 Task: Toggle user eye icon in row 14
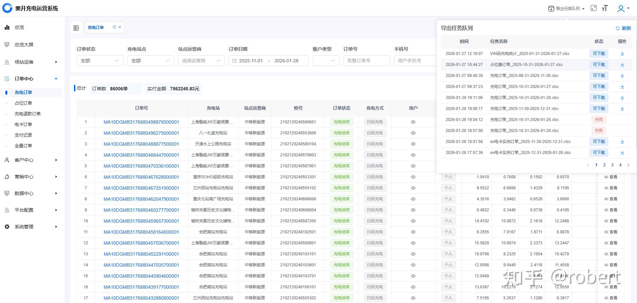413,265
